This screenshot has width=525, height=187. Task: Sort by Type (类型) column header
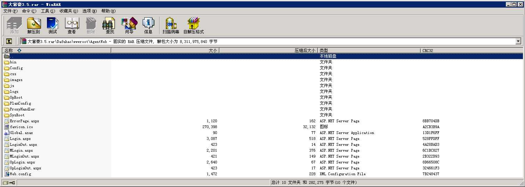(x=369, y=51)
